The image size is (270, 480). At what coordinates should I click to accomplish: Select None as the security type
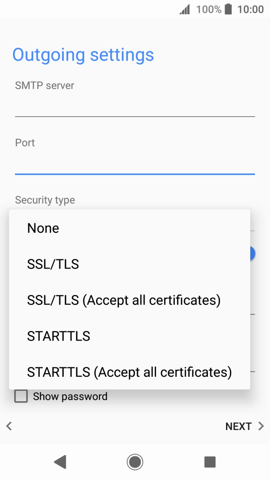click(43, 228)
